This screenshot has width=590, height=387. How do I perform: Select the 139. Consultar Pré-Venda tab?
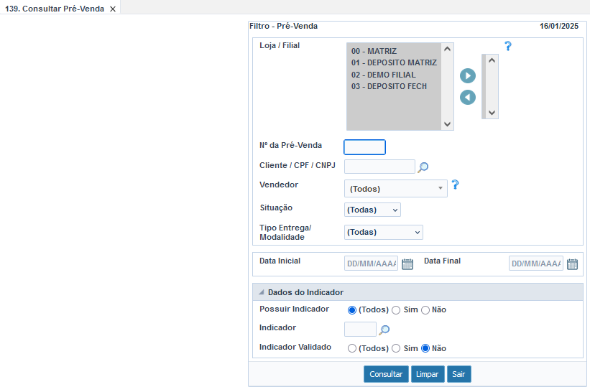(x=55, y=9)
